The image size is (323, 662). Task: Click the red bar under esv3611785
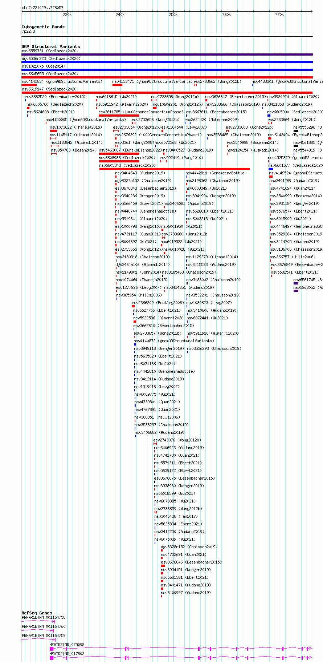pos(119,116)
